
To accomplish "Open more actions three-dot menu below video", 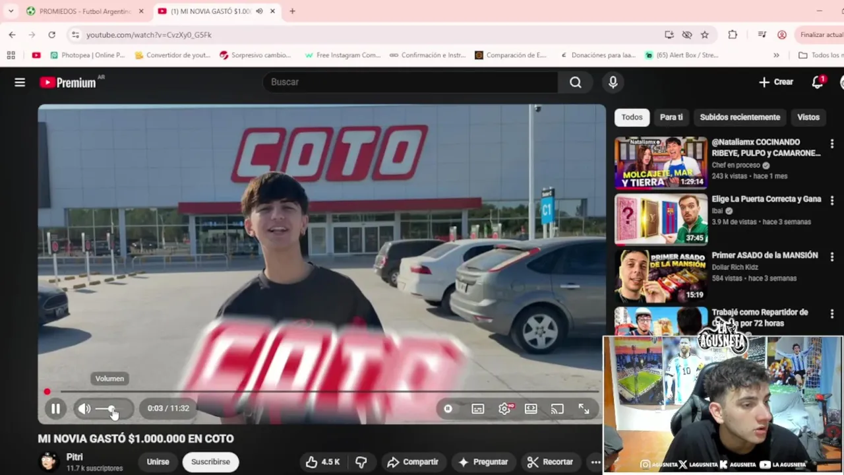I will (595, 462).
